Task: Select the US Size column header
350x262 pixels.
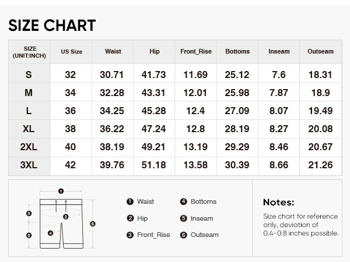Action: tap(71, 52)
